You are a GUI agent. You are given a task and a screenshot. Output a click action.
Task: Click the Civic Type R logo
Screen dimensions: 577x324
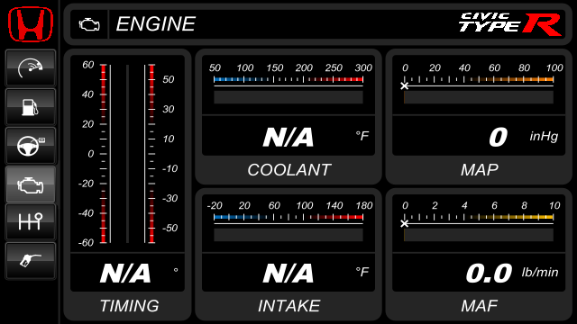coord(510,24)
